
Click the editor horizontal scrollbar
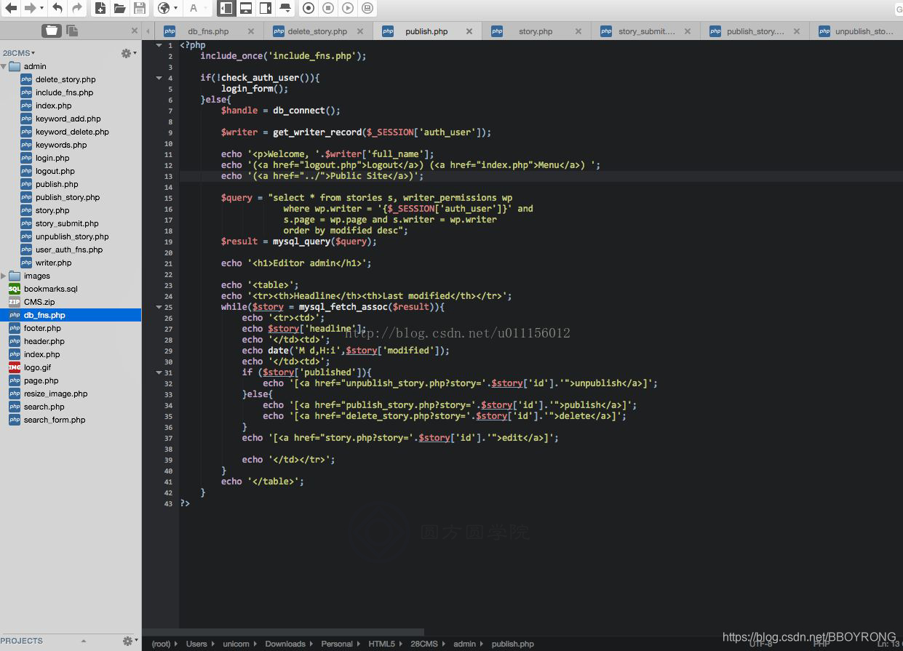(283, 632)
